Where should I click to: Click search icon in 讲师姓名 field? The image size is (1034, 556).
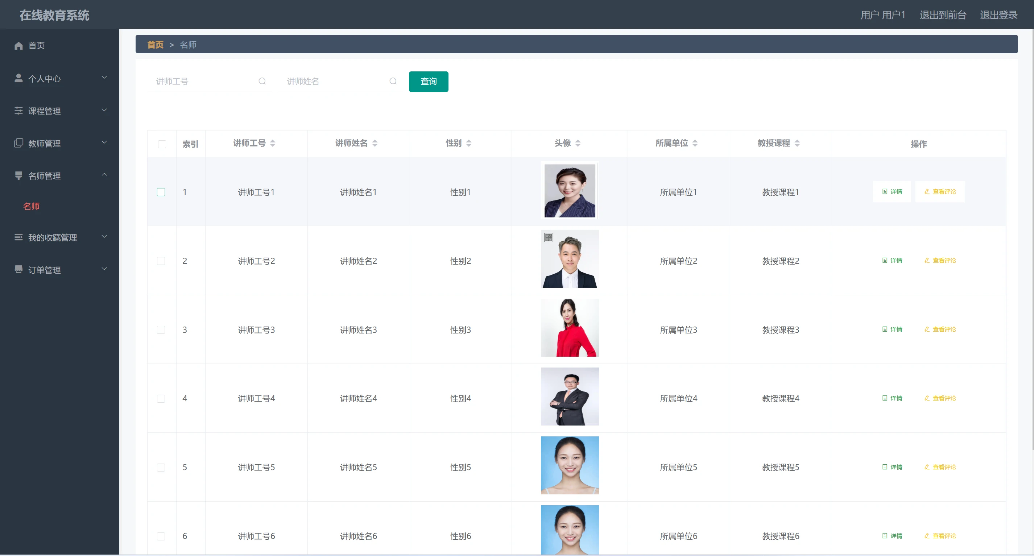pos(393,82)
